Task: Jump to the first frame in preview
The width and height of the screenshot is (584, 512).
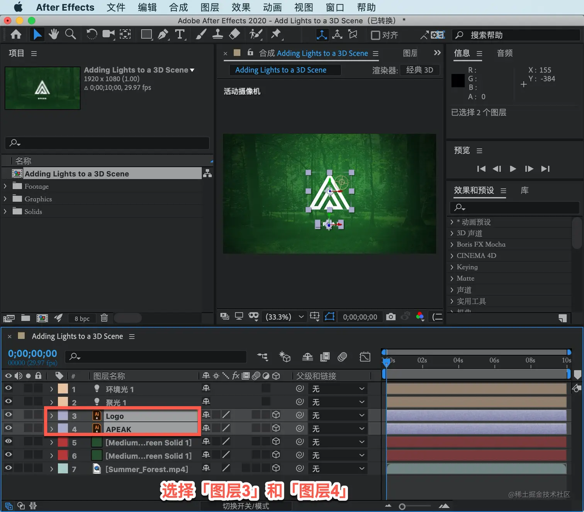Action: [481, 169]
